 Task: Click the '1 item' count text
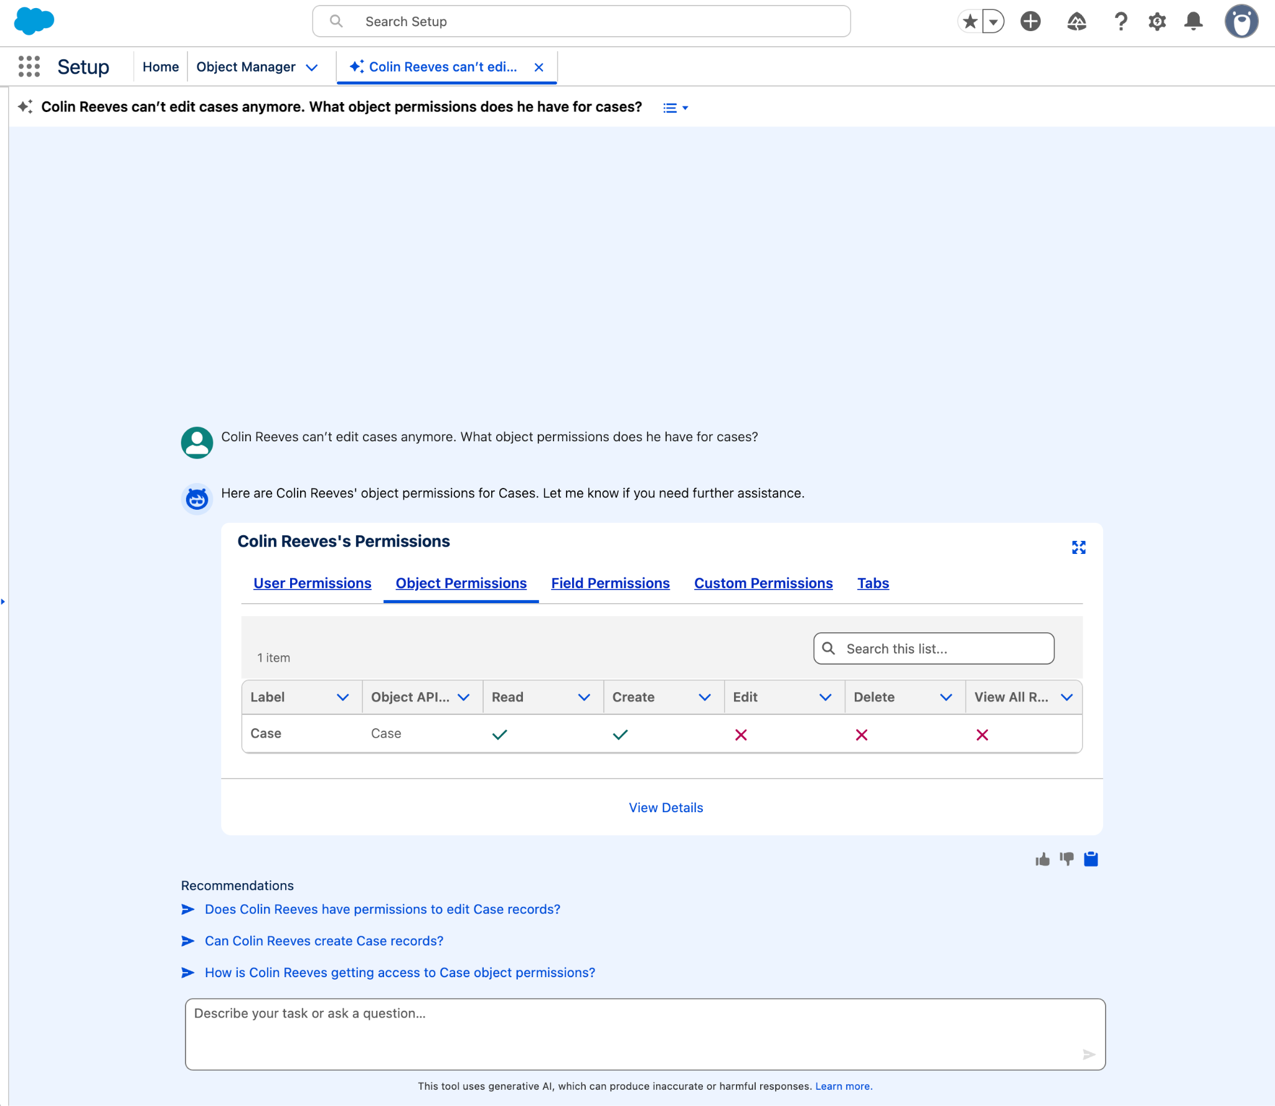coord(274,658)
